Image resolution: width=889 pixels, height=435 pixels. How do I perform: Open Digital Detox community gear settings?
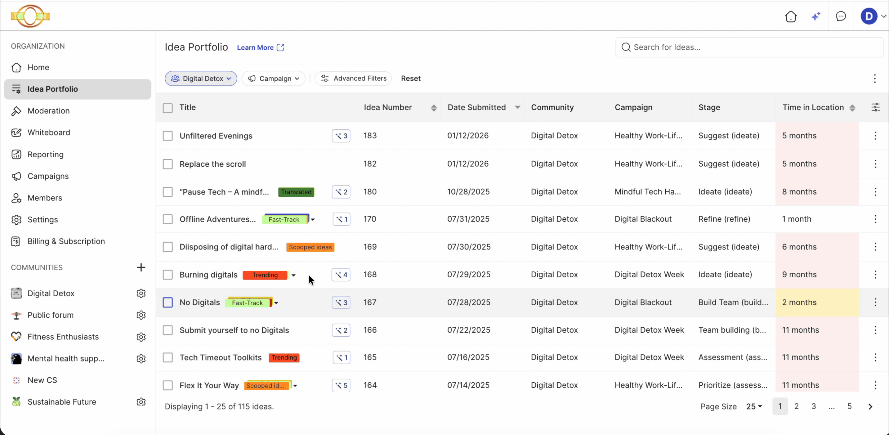click(x=141, y=294)
